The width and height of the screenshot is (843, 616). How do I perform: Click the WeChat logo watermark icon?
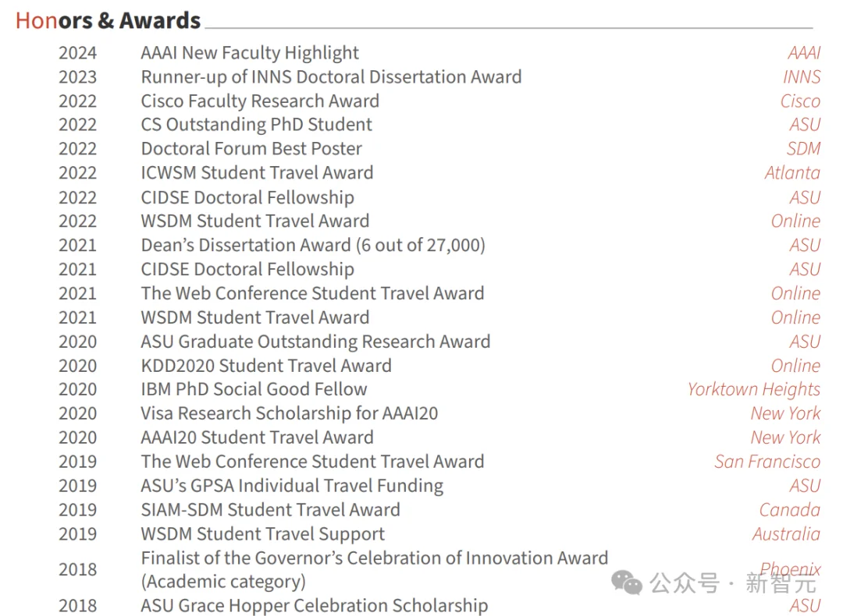pos(627,582)
